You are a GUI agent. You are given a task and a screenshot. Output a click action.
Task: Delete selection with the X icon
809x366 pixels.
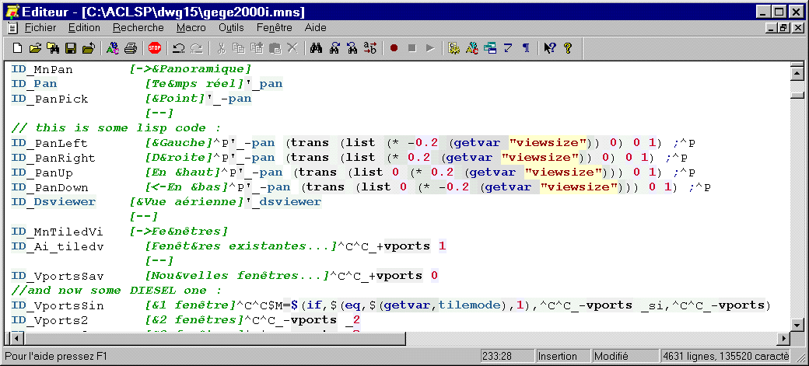(292, 48)
